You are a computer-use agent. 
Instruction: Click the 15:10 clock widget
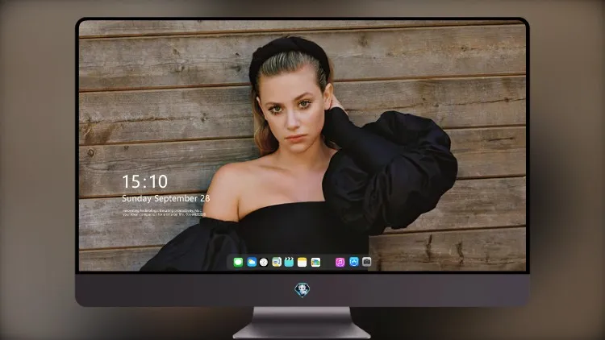144,181
